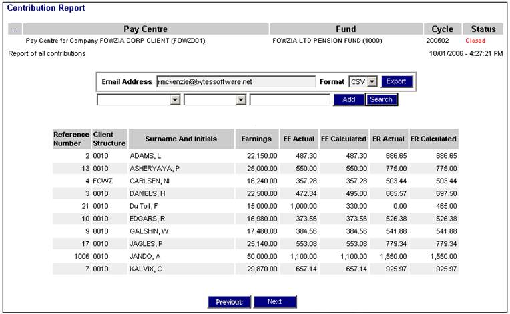
Task: Click the Closed status text
Action: click(475, 41)
